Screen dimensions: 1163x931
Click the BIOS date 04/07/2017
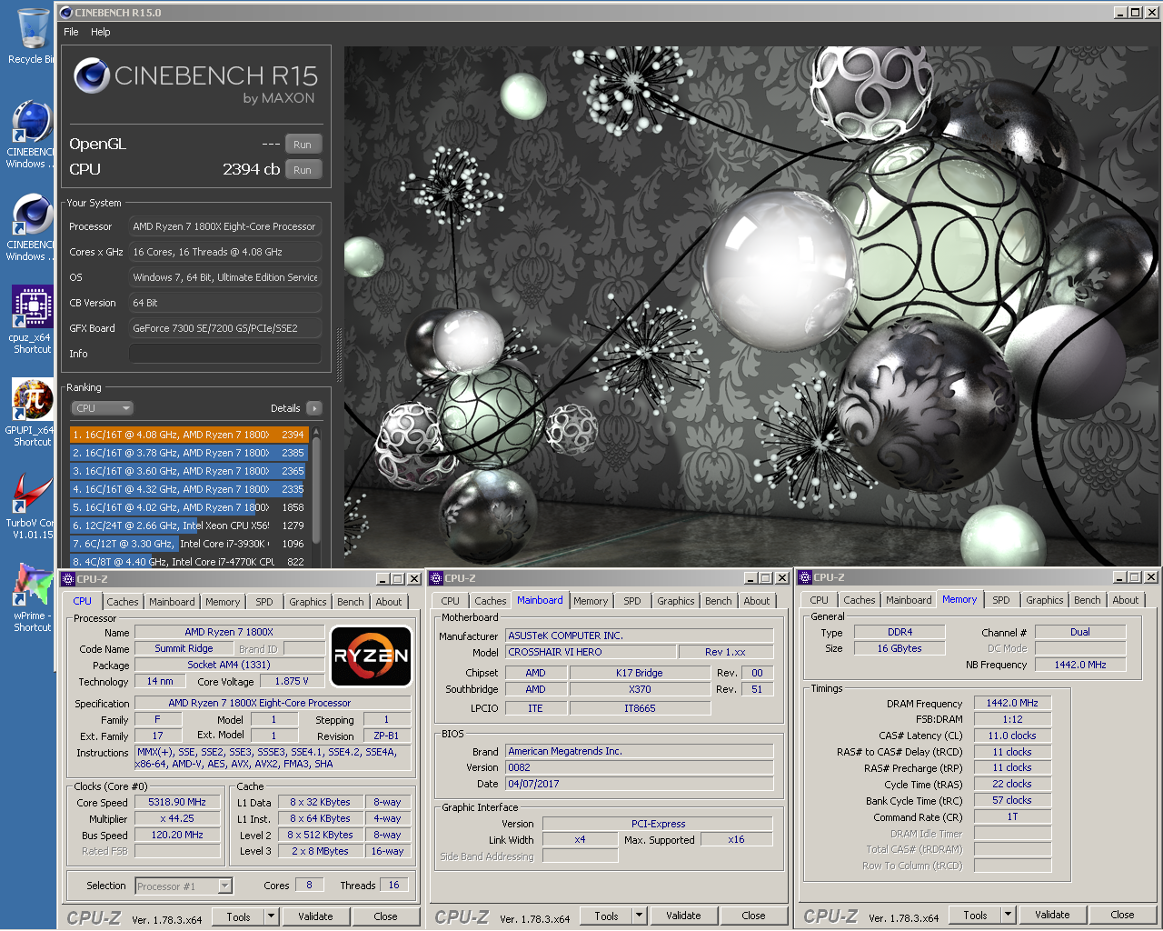[x=639, y=784]
